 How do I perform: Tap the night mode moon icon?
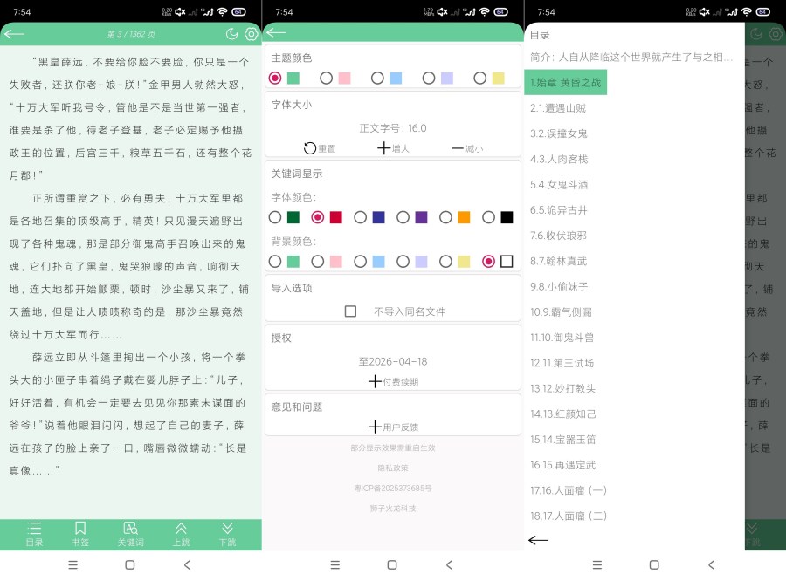coord(231,34)
